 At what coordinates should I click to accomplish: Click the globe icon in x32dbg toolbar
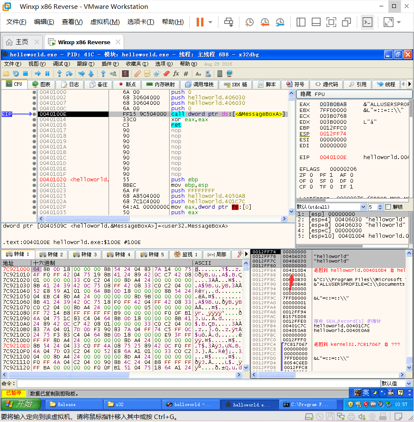tap(229, 74)
